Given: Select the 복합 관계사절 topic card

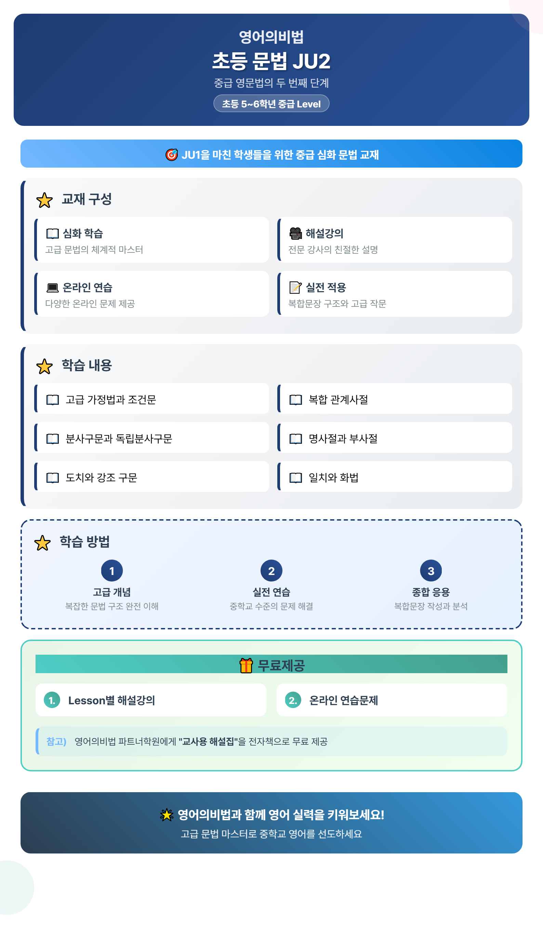Looking at the screenshot, I should pos(395,398).
